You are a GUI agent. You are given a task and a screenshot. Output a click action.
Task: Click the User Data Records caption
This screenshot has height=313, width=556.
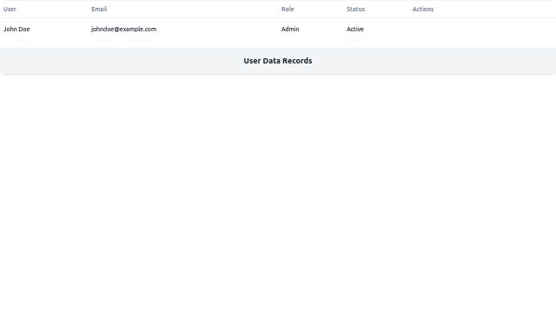[278, 61]
